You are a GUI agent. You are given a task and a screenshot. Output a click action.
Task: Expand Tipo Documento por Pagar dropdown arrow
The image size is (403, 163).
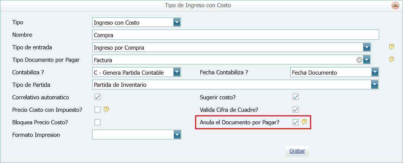click(367, 60)
